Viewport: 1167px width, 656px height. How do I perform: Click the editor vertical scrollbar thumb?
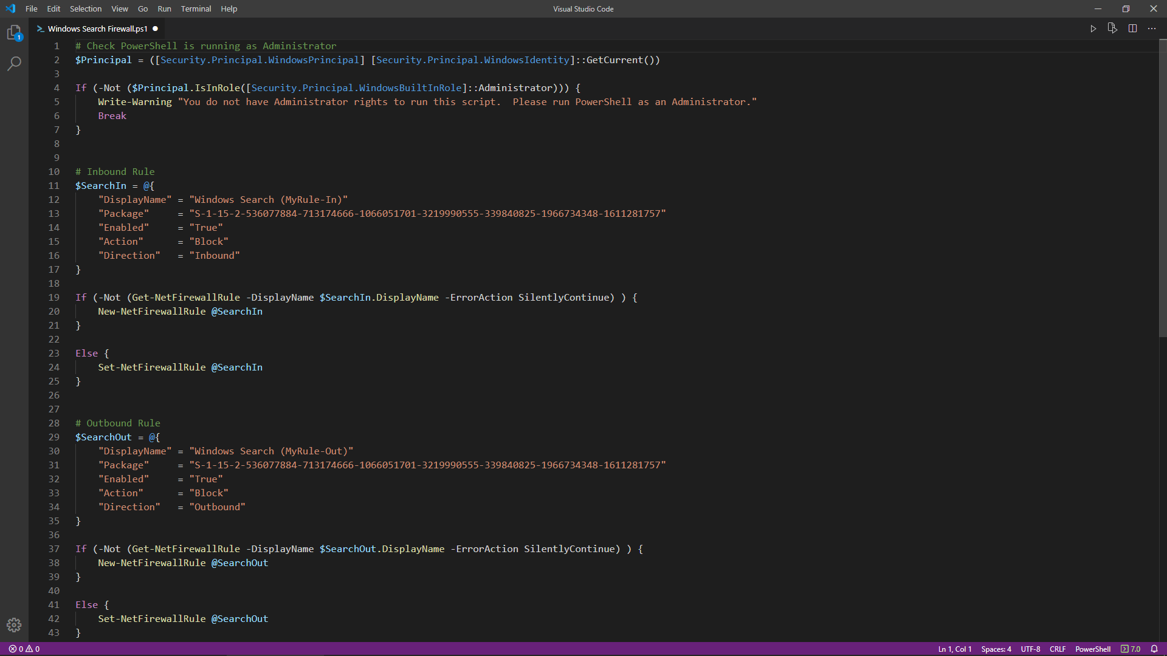click(x=1163, y=188)
